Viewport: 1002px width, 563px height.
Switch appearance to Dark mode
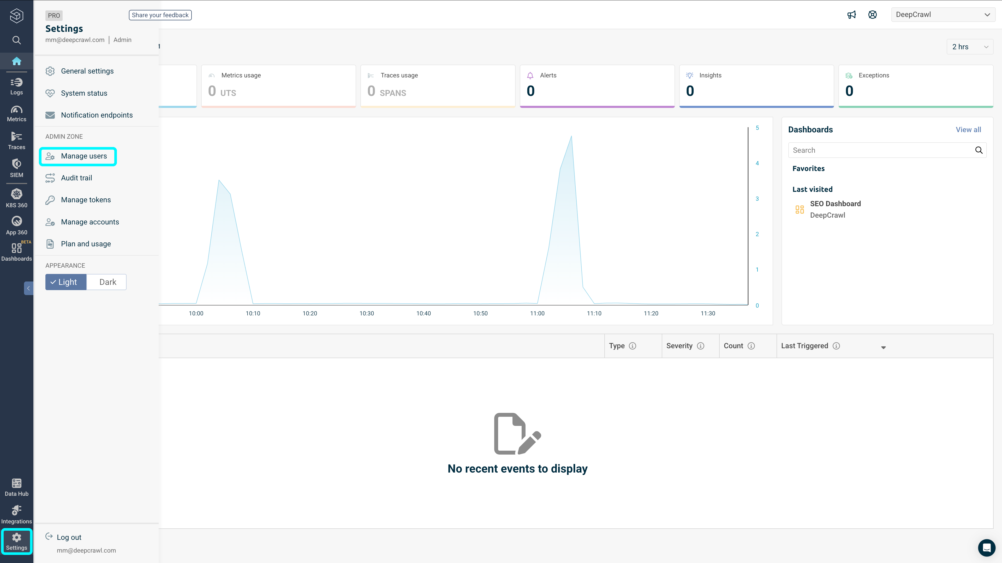[106, 282]
